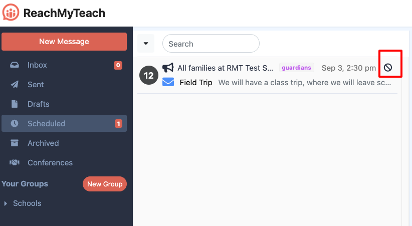Click the Conferences handshake icon
412x226 pixels.
tap(15, 163)
